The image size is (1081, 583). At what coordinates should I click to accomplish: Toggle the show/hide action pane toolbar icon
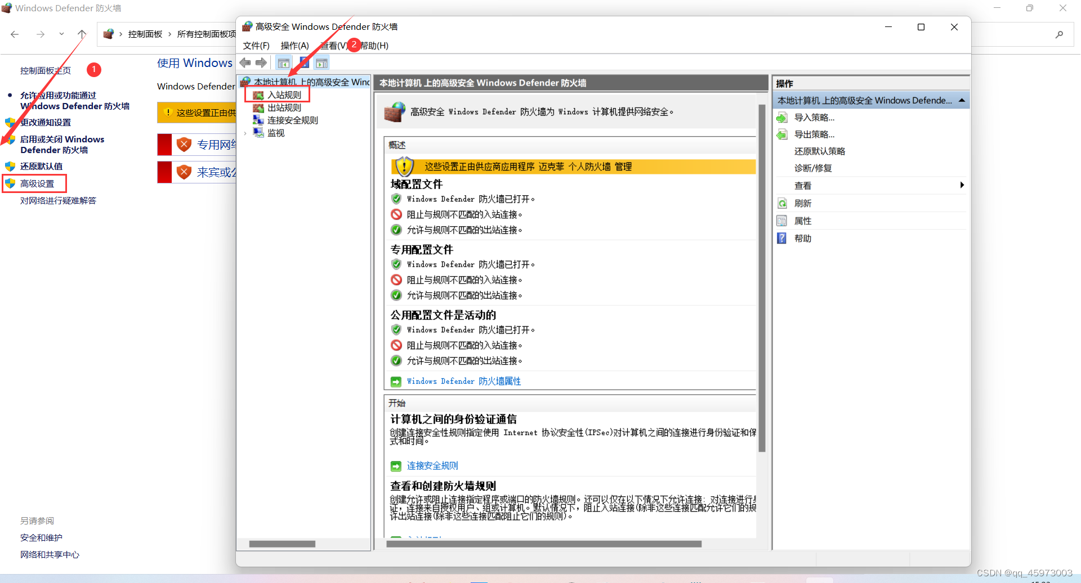(x=322, y=63)
